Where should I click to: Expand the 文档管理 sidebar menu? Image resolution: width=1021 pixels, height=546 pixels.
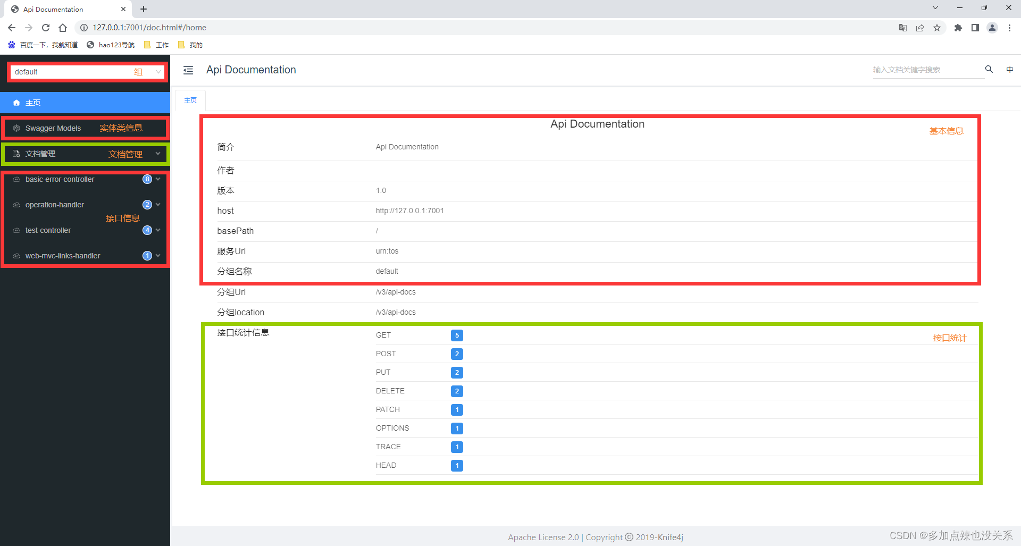point(85,154)
